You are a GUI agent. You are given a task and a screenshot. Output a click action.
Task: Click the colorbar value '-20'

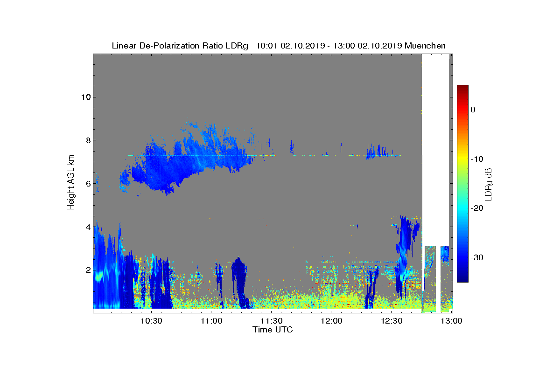tap(476, 208)
